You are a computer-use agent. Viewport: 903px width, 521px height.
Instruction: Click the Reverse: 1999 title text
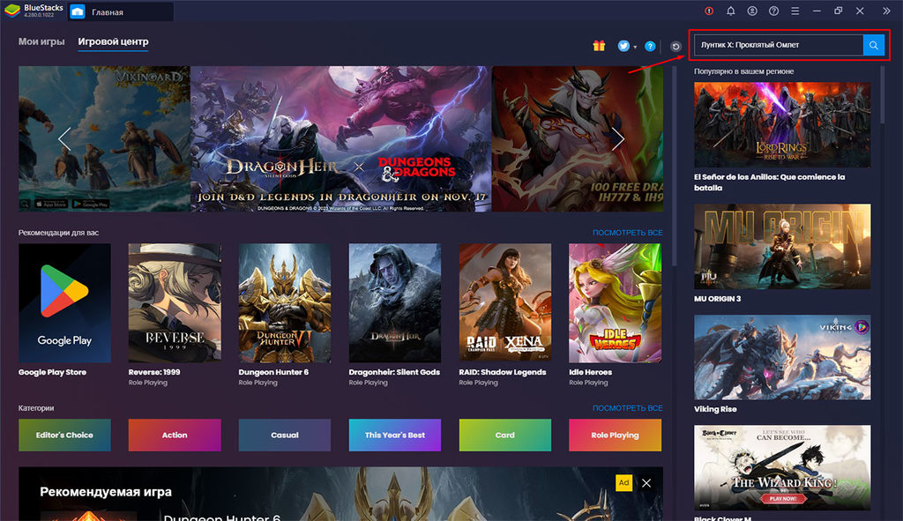coord(154,372)
